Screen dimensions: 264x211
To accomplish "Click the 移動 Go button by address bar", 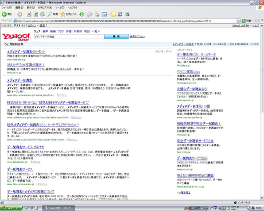I will point(247,21).
